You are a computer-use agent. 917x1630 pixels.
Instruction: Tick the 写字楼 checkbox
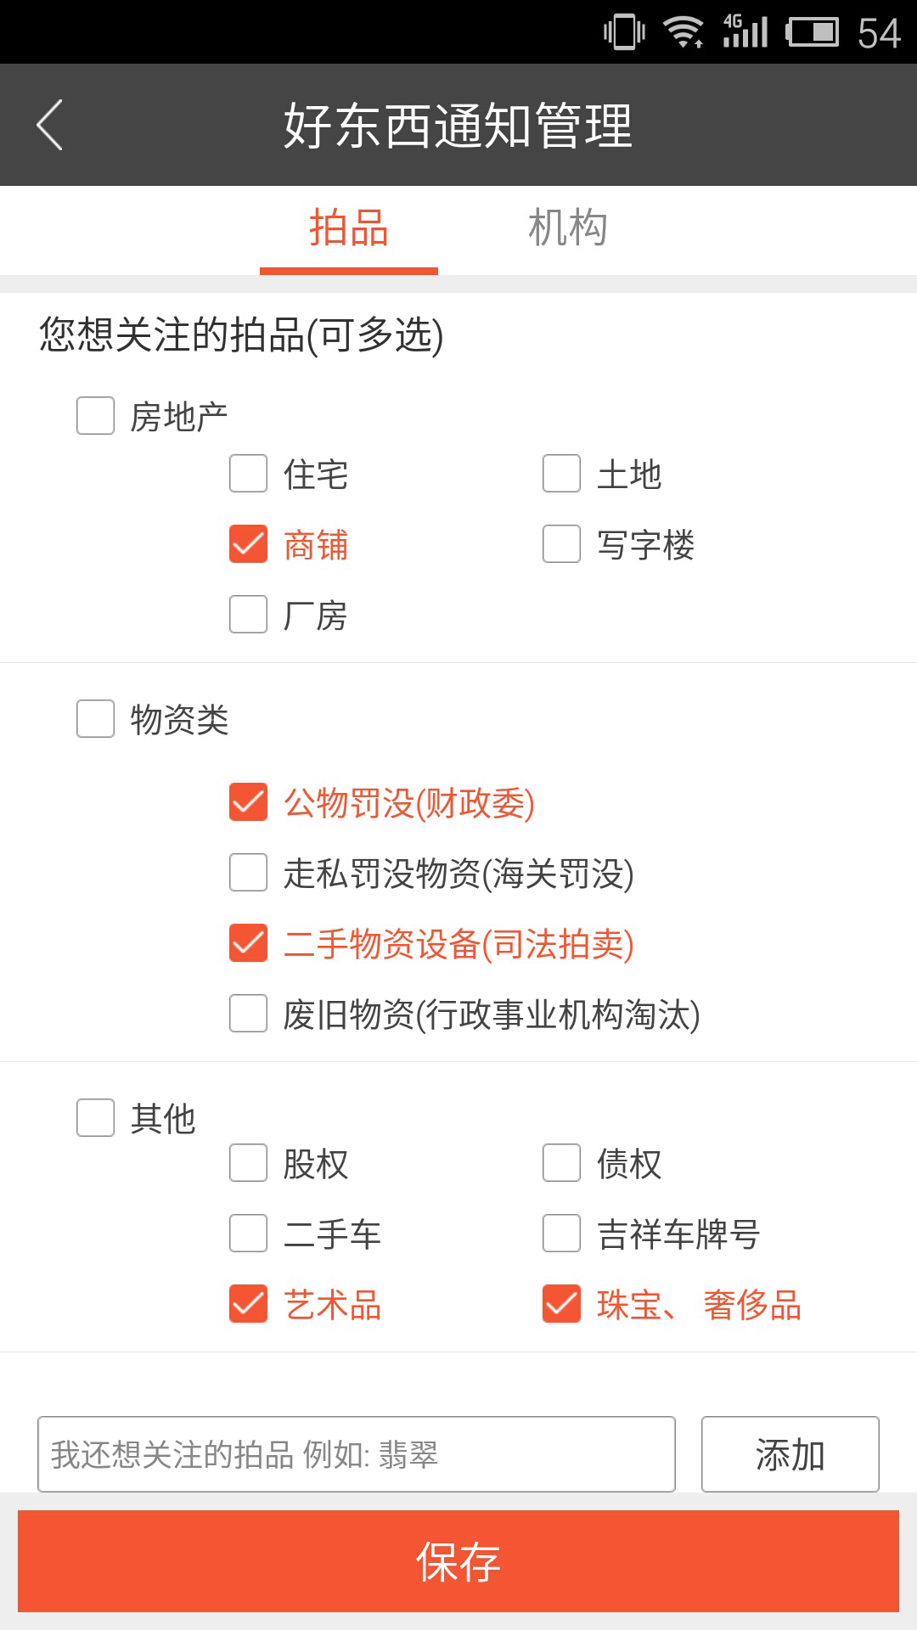click(x=561, y=544)
